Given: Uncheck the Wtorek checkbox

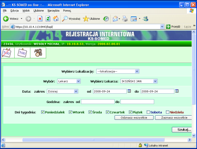Looking at the screenshot, I should [70, 112].
